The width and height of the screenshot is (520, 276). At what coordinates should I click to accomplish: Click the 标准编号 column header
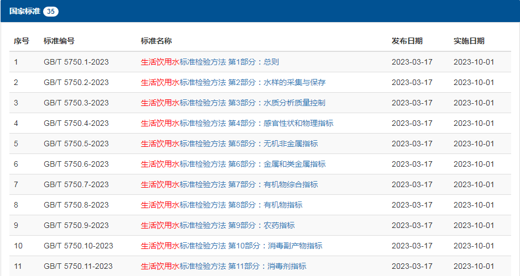tap(59, 41)
